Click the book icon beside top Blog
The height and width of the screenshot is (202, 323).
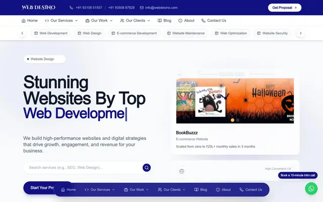tap(159, 21)
